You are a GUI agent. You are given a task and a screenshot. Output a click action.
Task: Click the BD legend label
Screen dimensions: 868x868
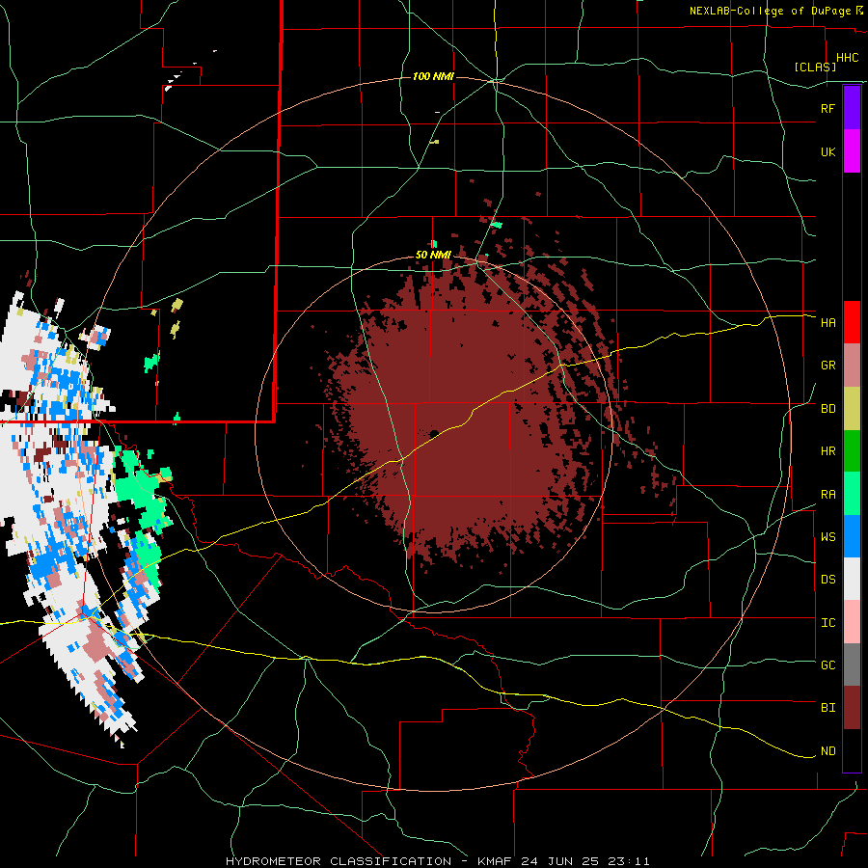[x=827, y=409]
